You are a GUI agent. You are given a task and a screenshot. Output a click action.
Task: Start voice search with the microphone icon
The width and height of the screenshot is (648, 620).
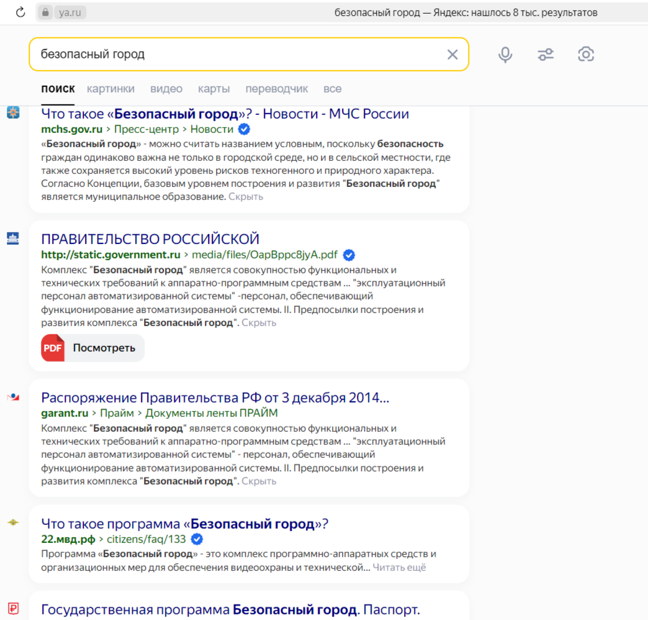505,54
